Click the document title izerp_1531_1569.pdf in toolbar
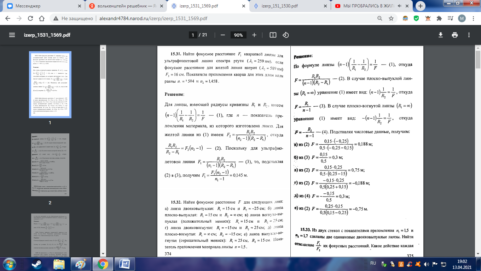Viewport: 481px width, 271px height. click(x=47, y=35)
